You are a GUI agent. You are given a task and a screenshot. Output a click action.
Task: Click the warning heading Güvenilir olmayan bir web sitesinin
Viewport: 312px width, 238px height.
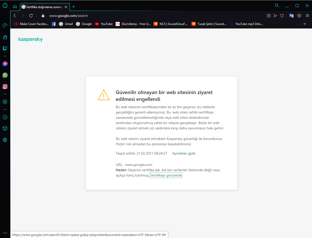(x=164, y=96)
